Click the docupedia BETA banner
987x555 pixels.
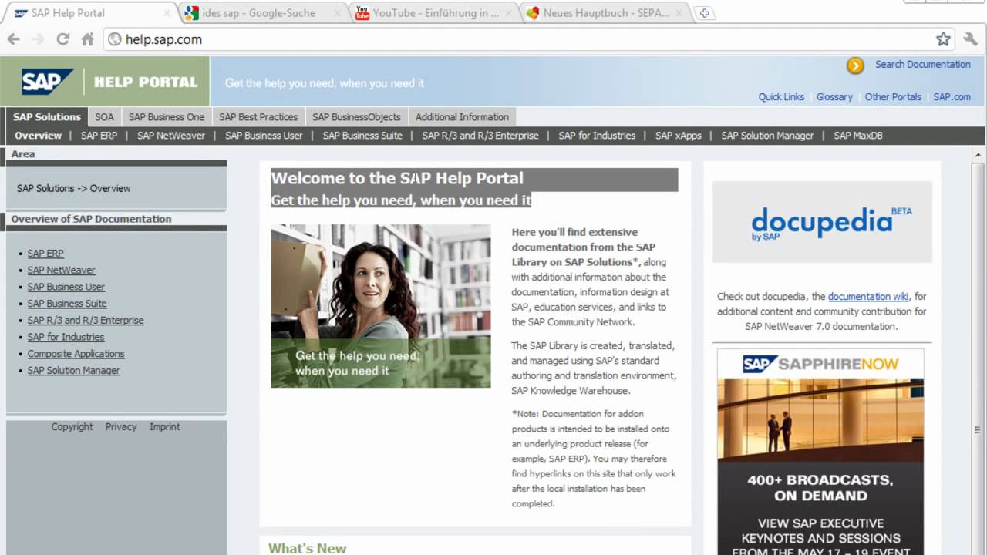[x=822, y=222]
